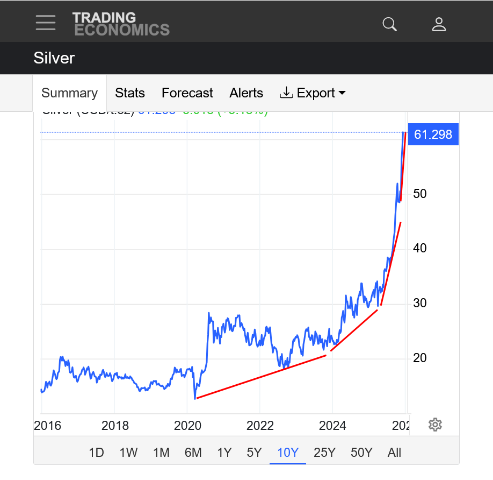
Task: Switch chart to 1Y range
Action: click(x=224, y=453)
